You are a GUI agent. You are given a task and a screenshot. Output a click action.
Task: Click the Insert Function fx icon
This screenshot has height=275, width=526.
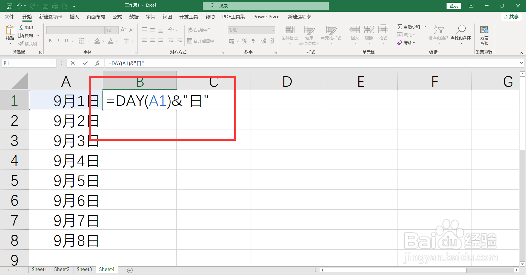click(97, 63)
